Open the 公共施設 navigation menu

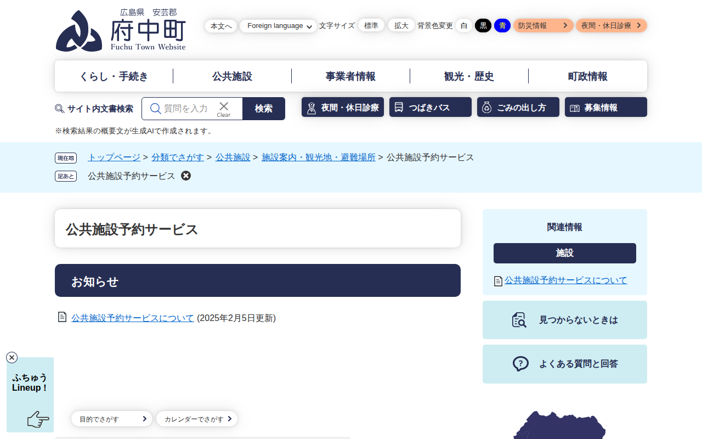231,76
